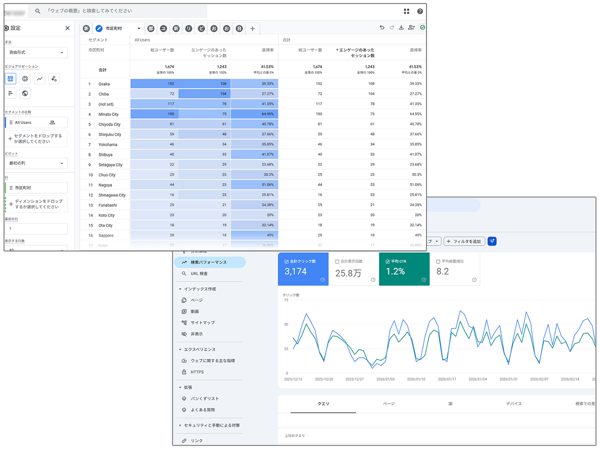Click the blue filter icon button
This screenshot has height=450, width=600.
tap(492, 241)
